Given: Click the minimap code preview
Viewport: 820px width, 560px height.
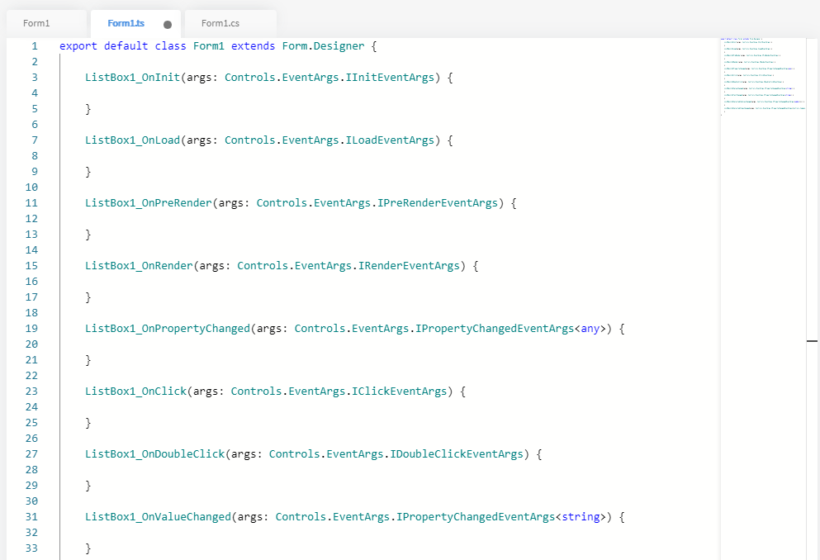Looking at the screenshot, I should (761, 76).
